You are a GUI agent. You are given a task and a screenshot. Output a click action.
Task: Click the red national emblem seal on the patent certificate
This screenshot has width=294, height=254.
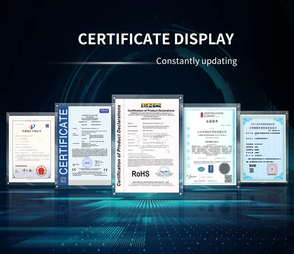coord(41,171)
